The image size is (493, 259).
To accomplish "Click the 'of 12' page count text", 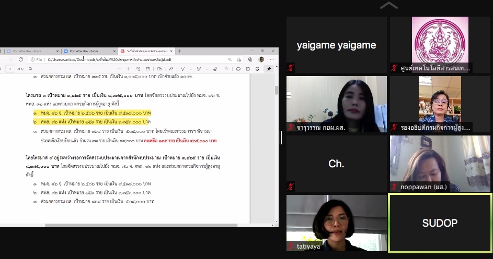I will pos(20,69).
